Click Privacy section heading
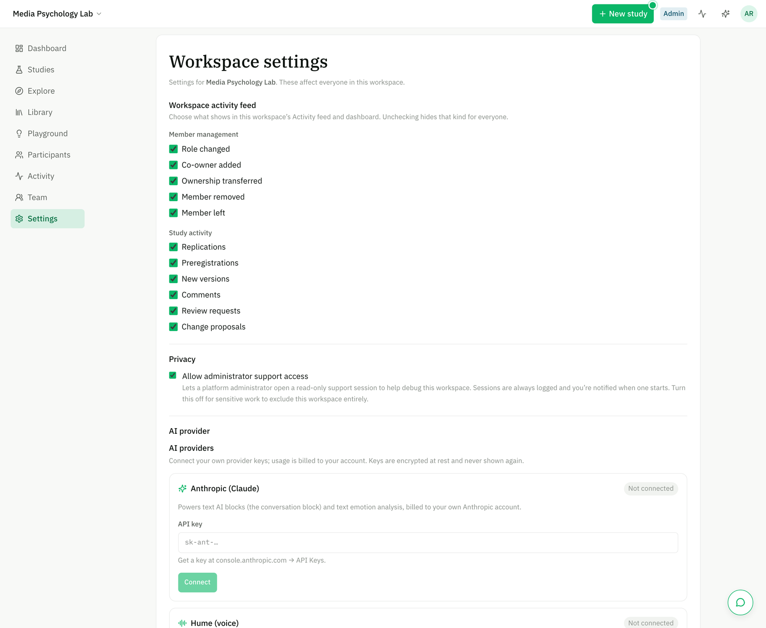This screenshot has height=628, width=766. click(182, 359)
